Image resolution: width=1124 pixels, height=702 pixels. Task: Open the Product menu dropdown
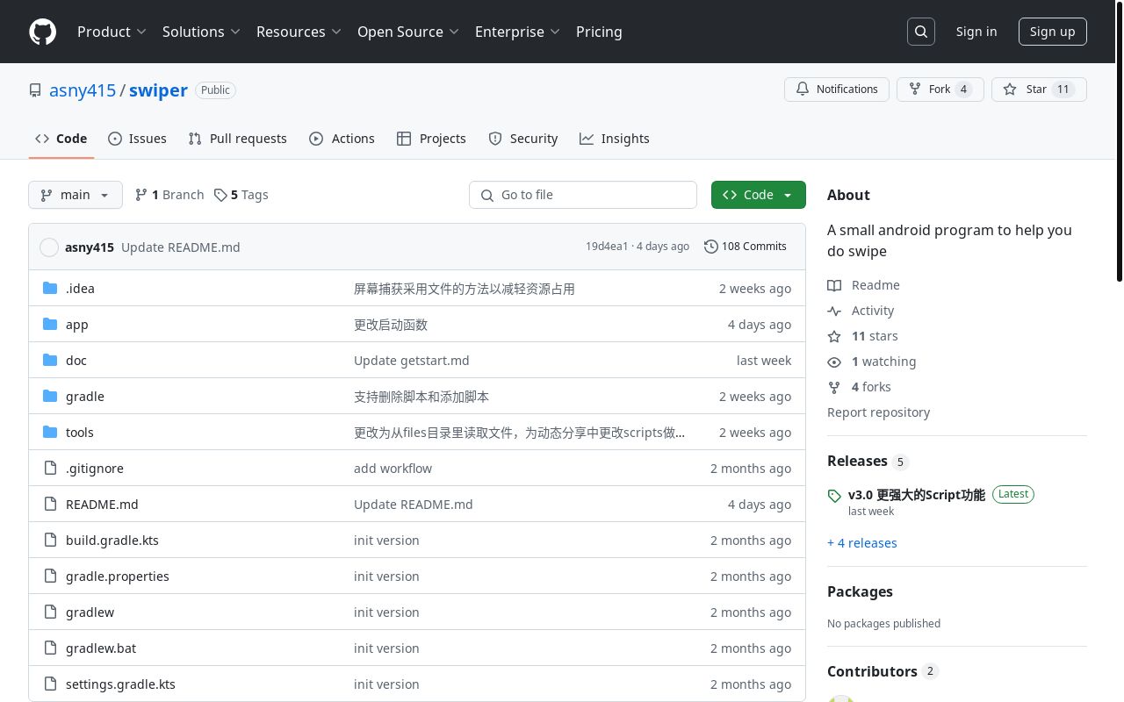point(112,32)
